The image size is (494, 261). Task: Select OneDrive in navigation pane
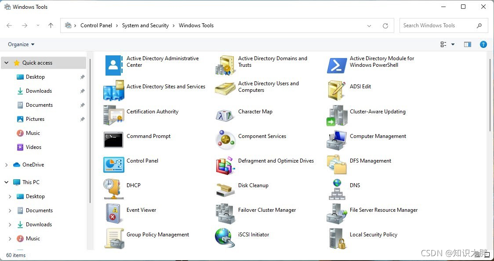(x=33, y=165)
